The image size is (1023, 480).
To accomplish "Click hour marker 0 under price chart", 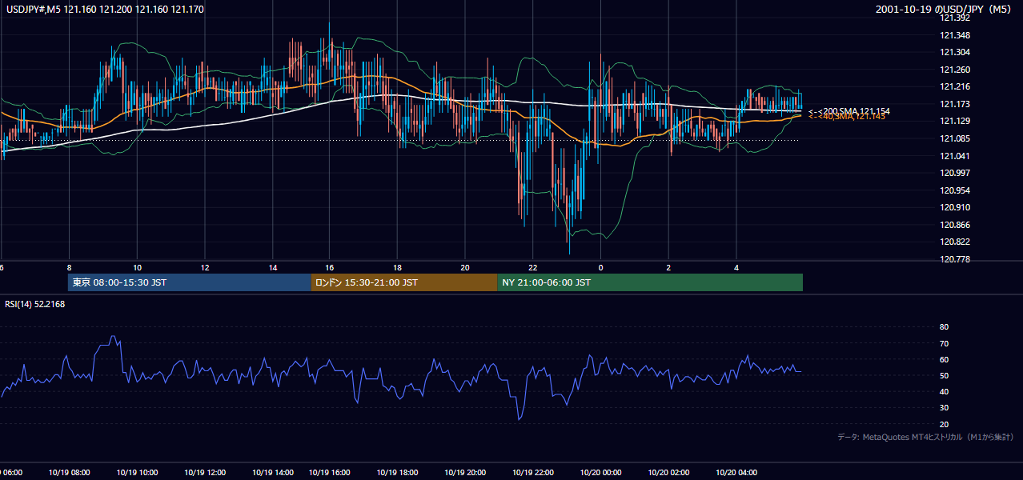I will 600,267.
